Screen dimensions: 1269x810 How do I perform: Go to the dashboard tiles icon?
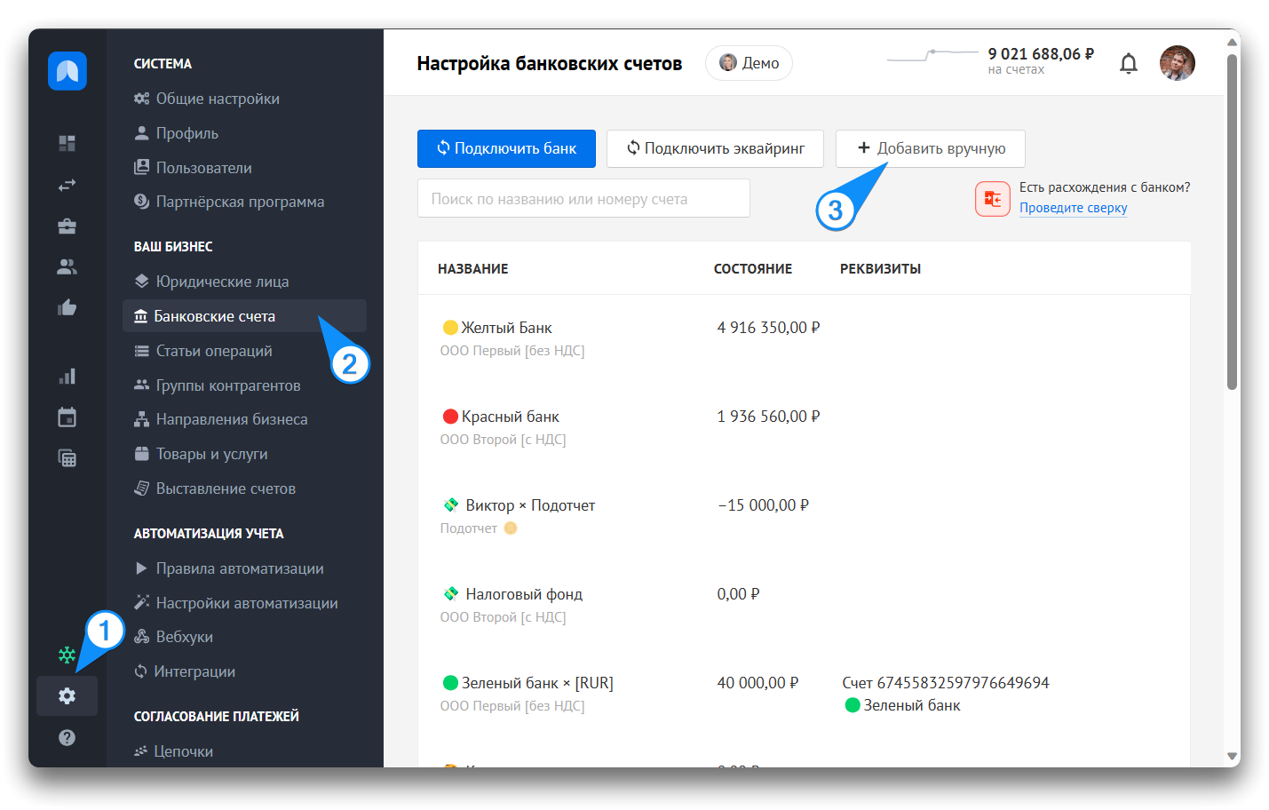point(67,143)
